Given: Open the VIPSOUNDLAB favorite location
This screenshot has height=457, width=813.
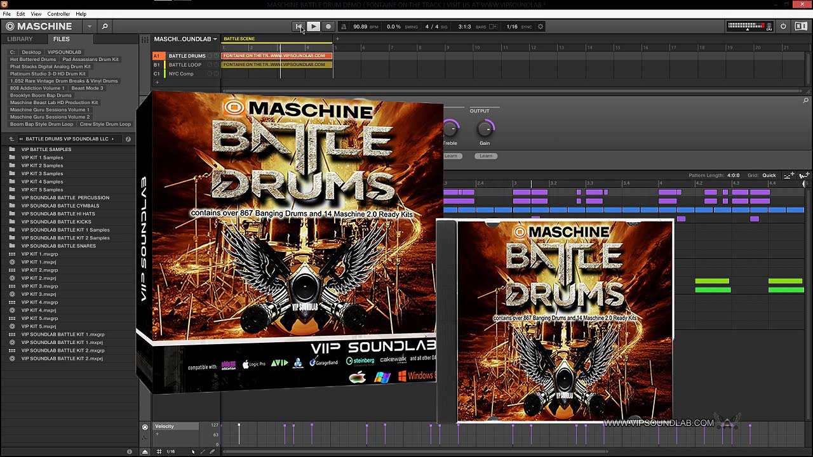Looking at the screenshot, I should (64, 52).
